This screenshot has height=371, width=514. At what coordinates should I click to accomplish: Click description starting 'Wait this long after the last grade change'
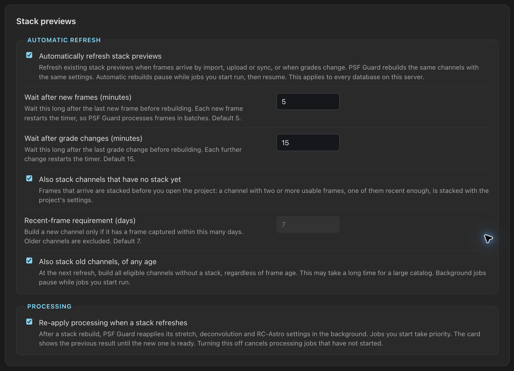(133, 154)
